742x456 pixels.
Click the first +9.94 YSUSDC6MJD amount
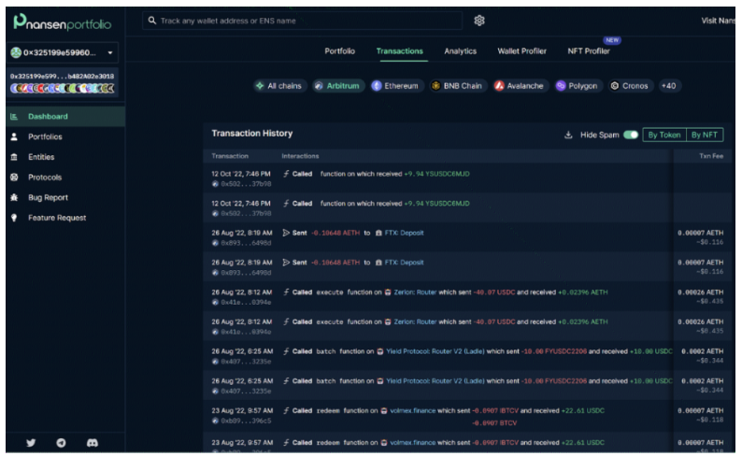(436, 174)
